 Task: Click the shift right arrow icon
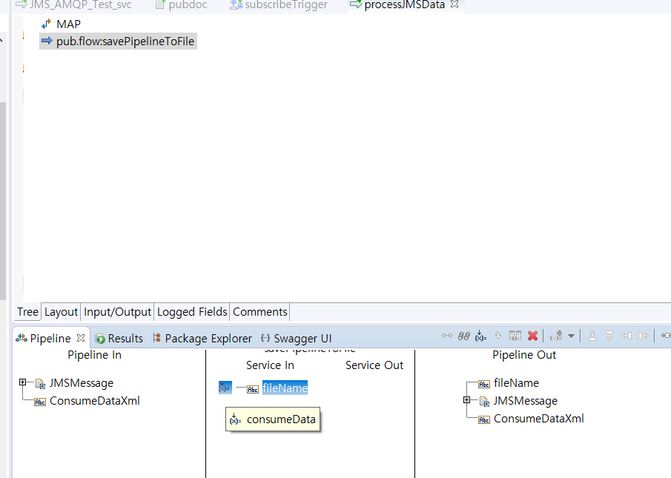click(x=644, y=336)
